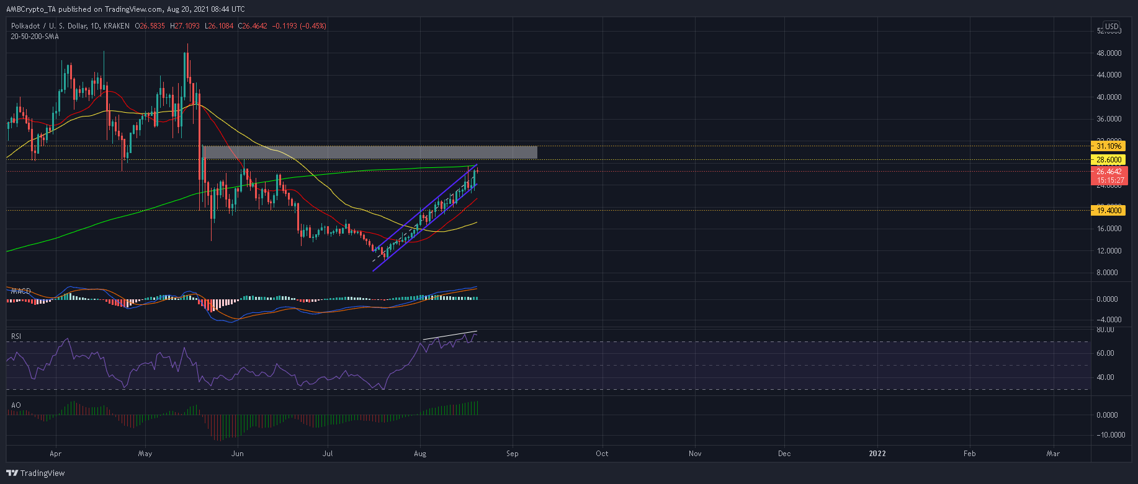1138x484 pixels.
Task: Click the 15:15:27 countdown timer label
Action: tap(1108, 180)
